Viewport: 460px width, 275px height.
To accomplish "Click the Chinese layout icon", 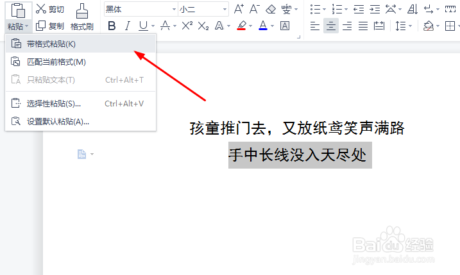I will click(391, 10).
